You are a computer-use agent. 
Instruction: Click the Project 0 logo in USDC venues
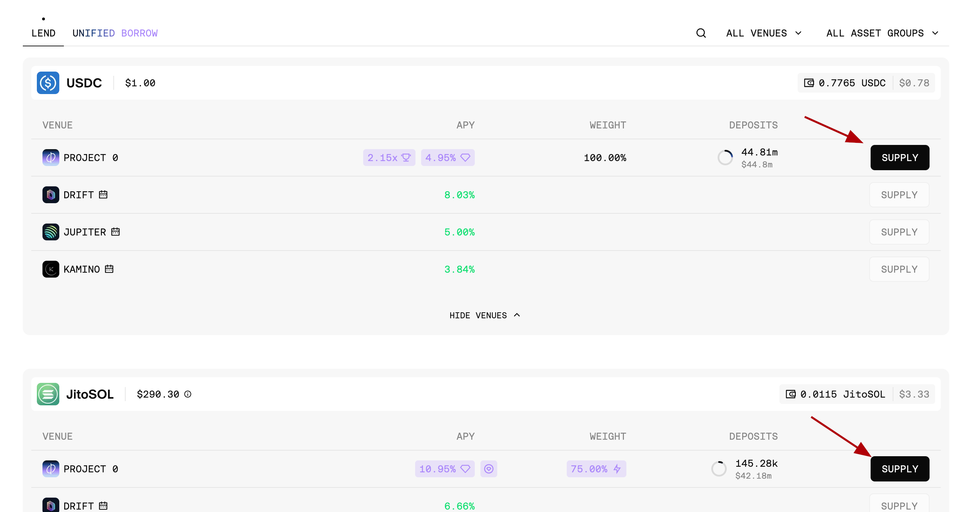click(51, 158)
